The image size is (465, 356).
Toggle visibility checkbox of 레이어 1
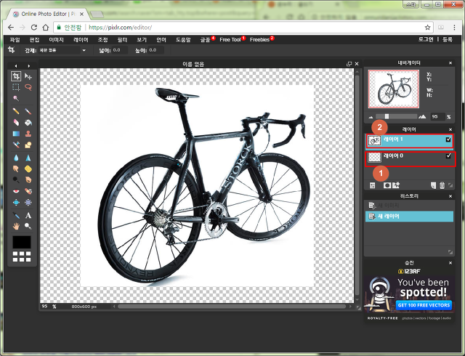[448, 139]
